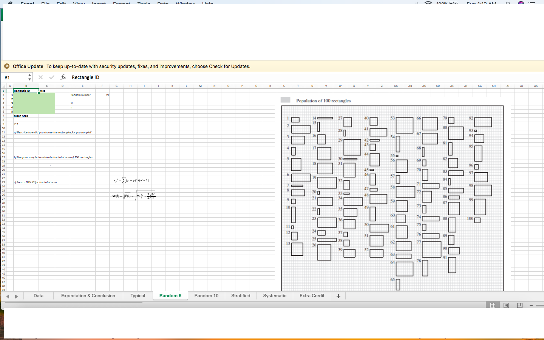Click the zoom out minus button in status bar
544x340 pixels.
pyautogui.click(x=530, y=306)
